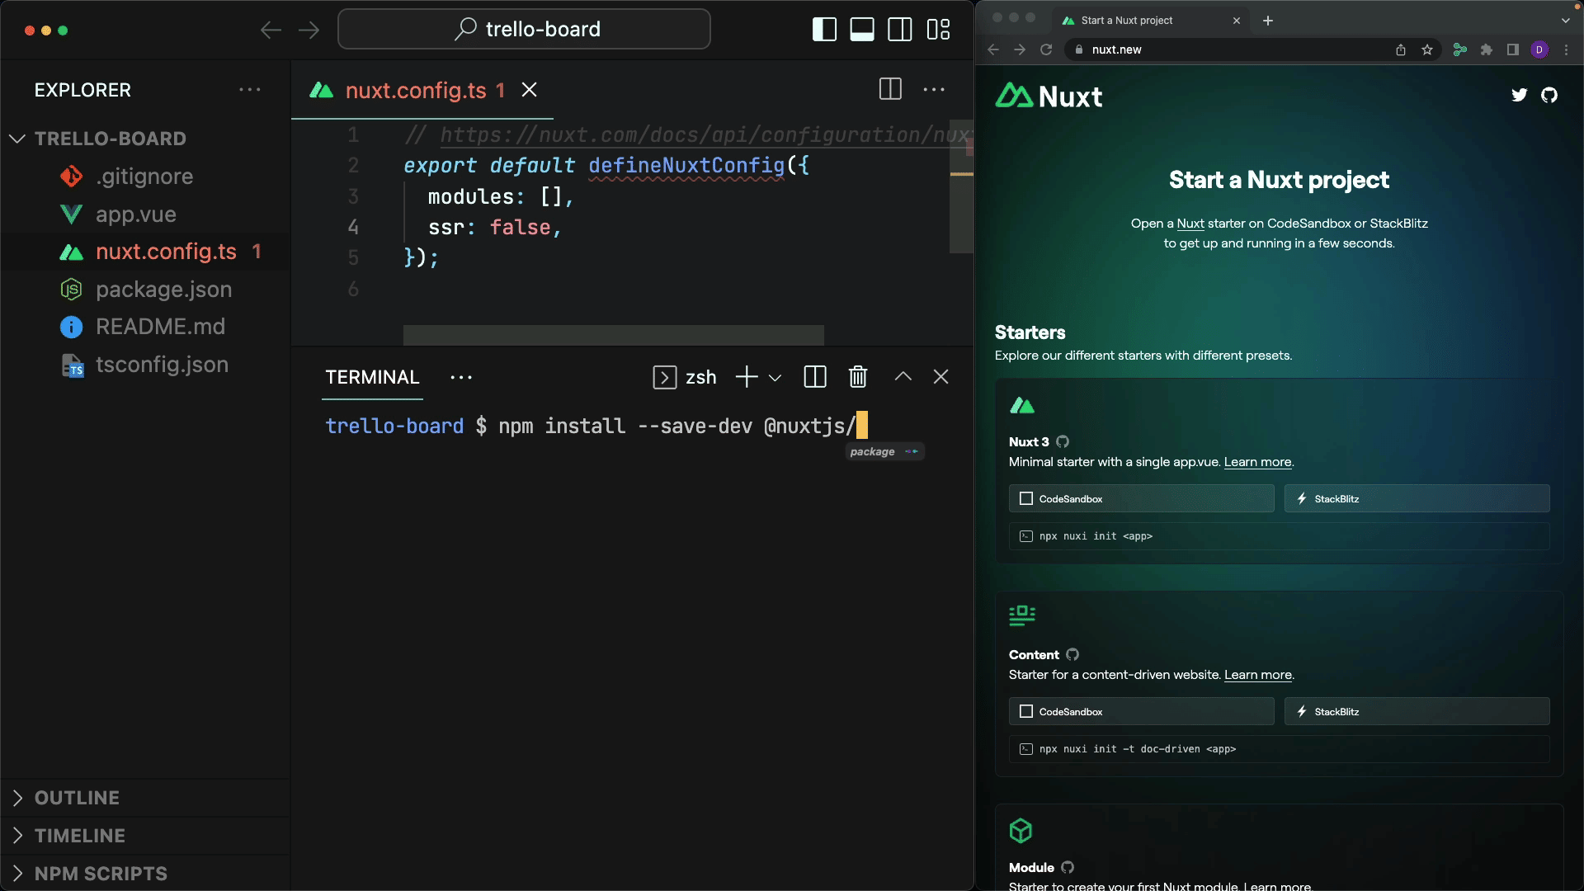Open the browser profile avatar menu

pyautogui.click(x=1539, y=49)
